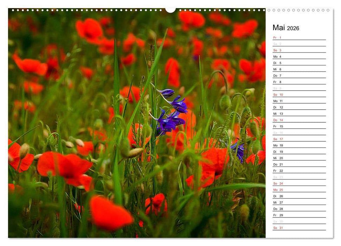Click the blue cornflower in the photo
The height and width of the screenshot is (246, 341).
coord(169,112)
